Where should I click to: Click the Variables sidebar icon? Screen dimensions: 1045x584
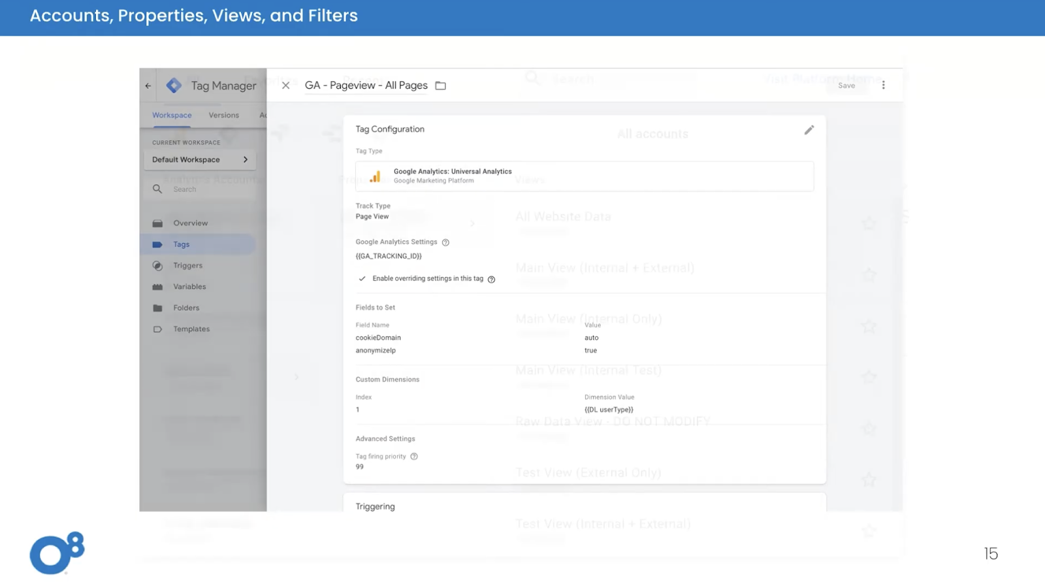pos(157,287)
